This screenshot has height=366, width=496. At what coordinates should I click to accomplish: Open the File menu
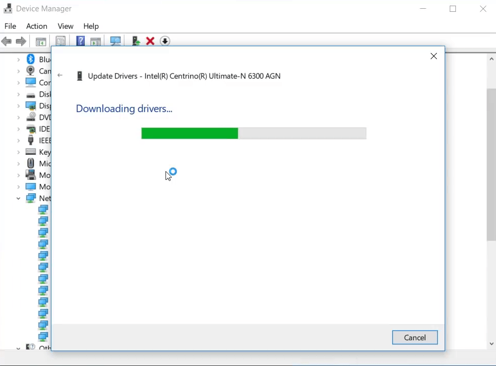pyautogui.click(x=10, y=26)
